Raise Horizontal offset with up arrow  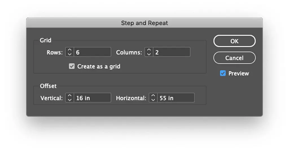click(153, 96)
